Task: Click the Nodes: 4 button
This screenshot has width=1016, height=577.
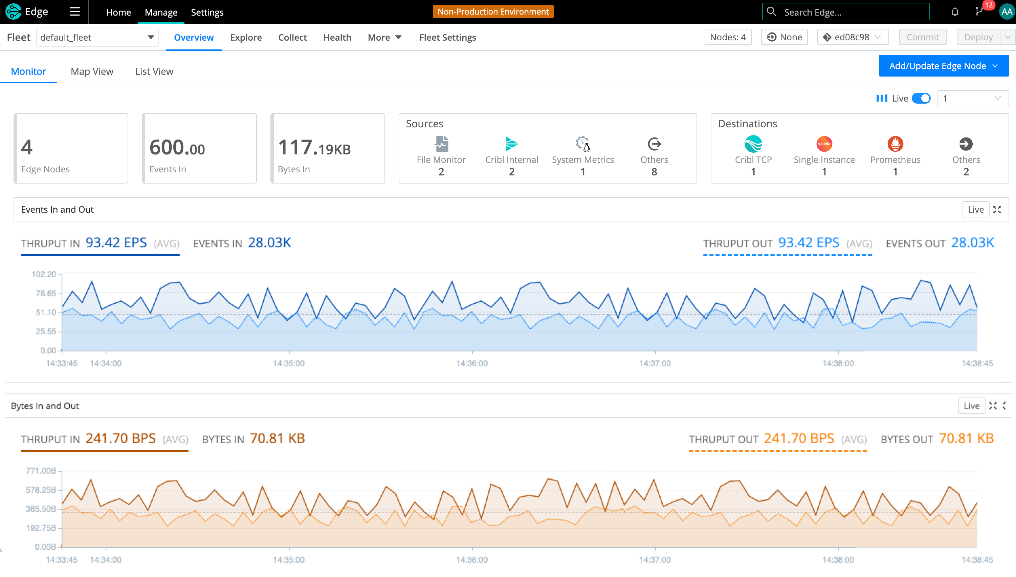Action: pos(728,37)
